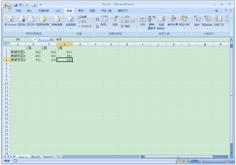Click the From Access import icon

tap(11, 19)
